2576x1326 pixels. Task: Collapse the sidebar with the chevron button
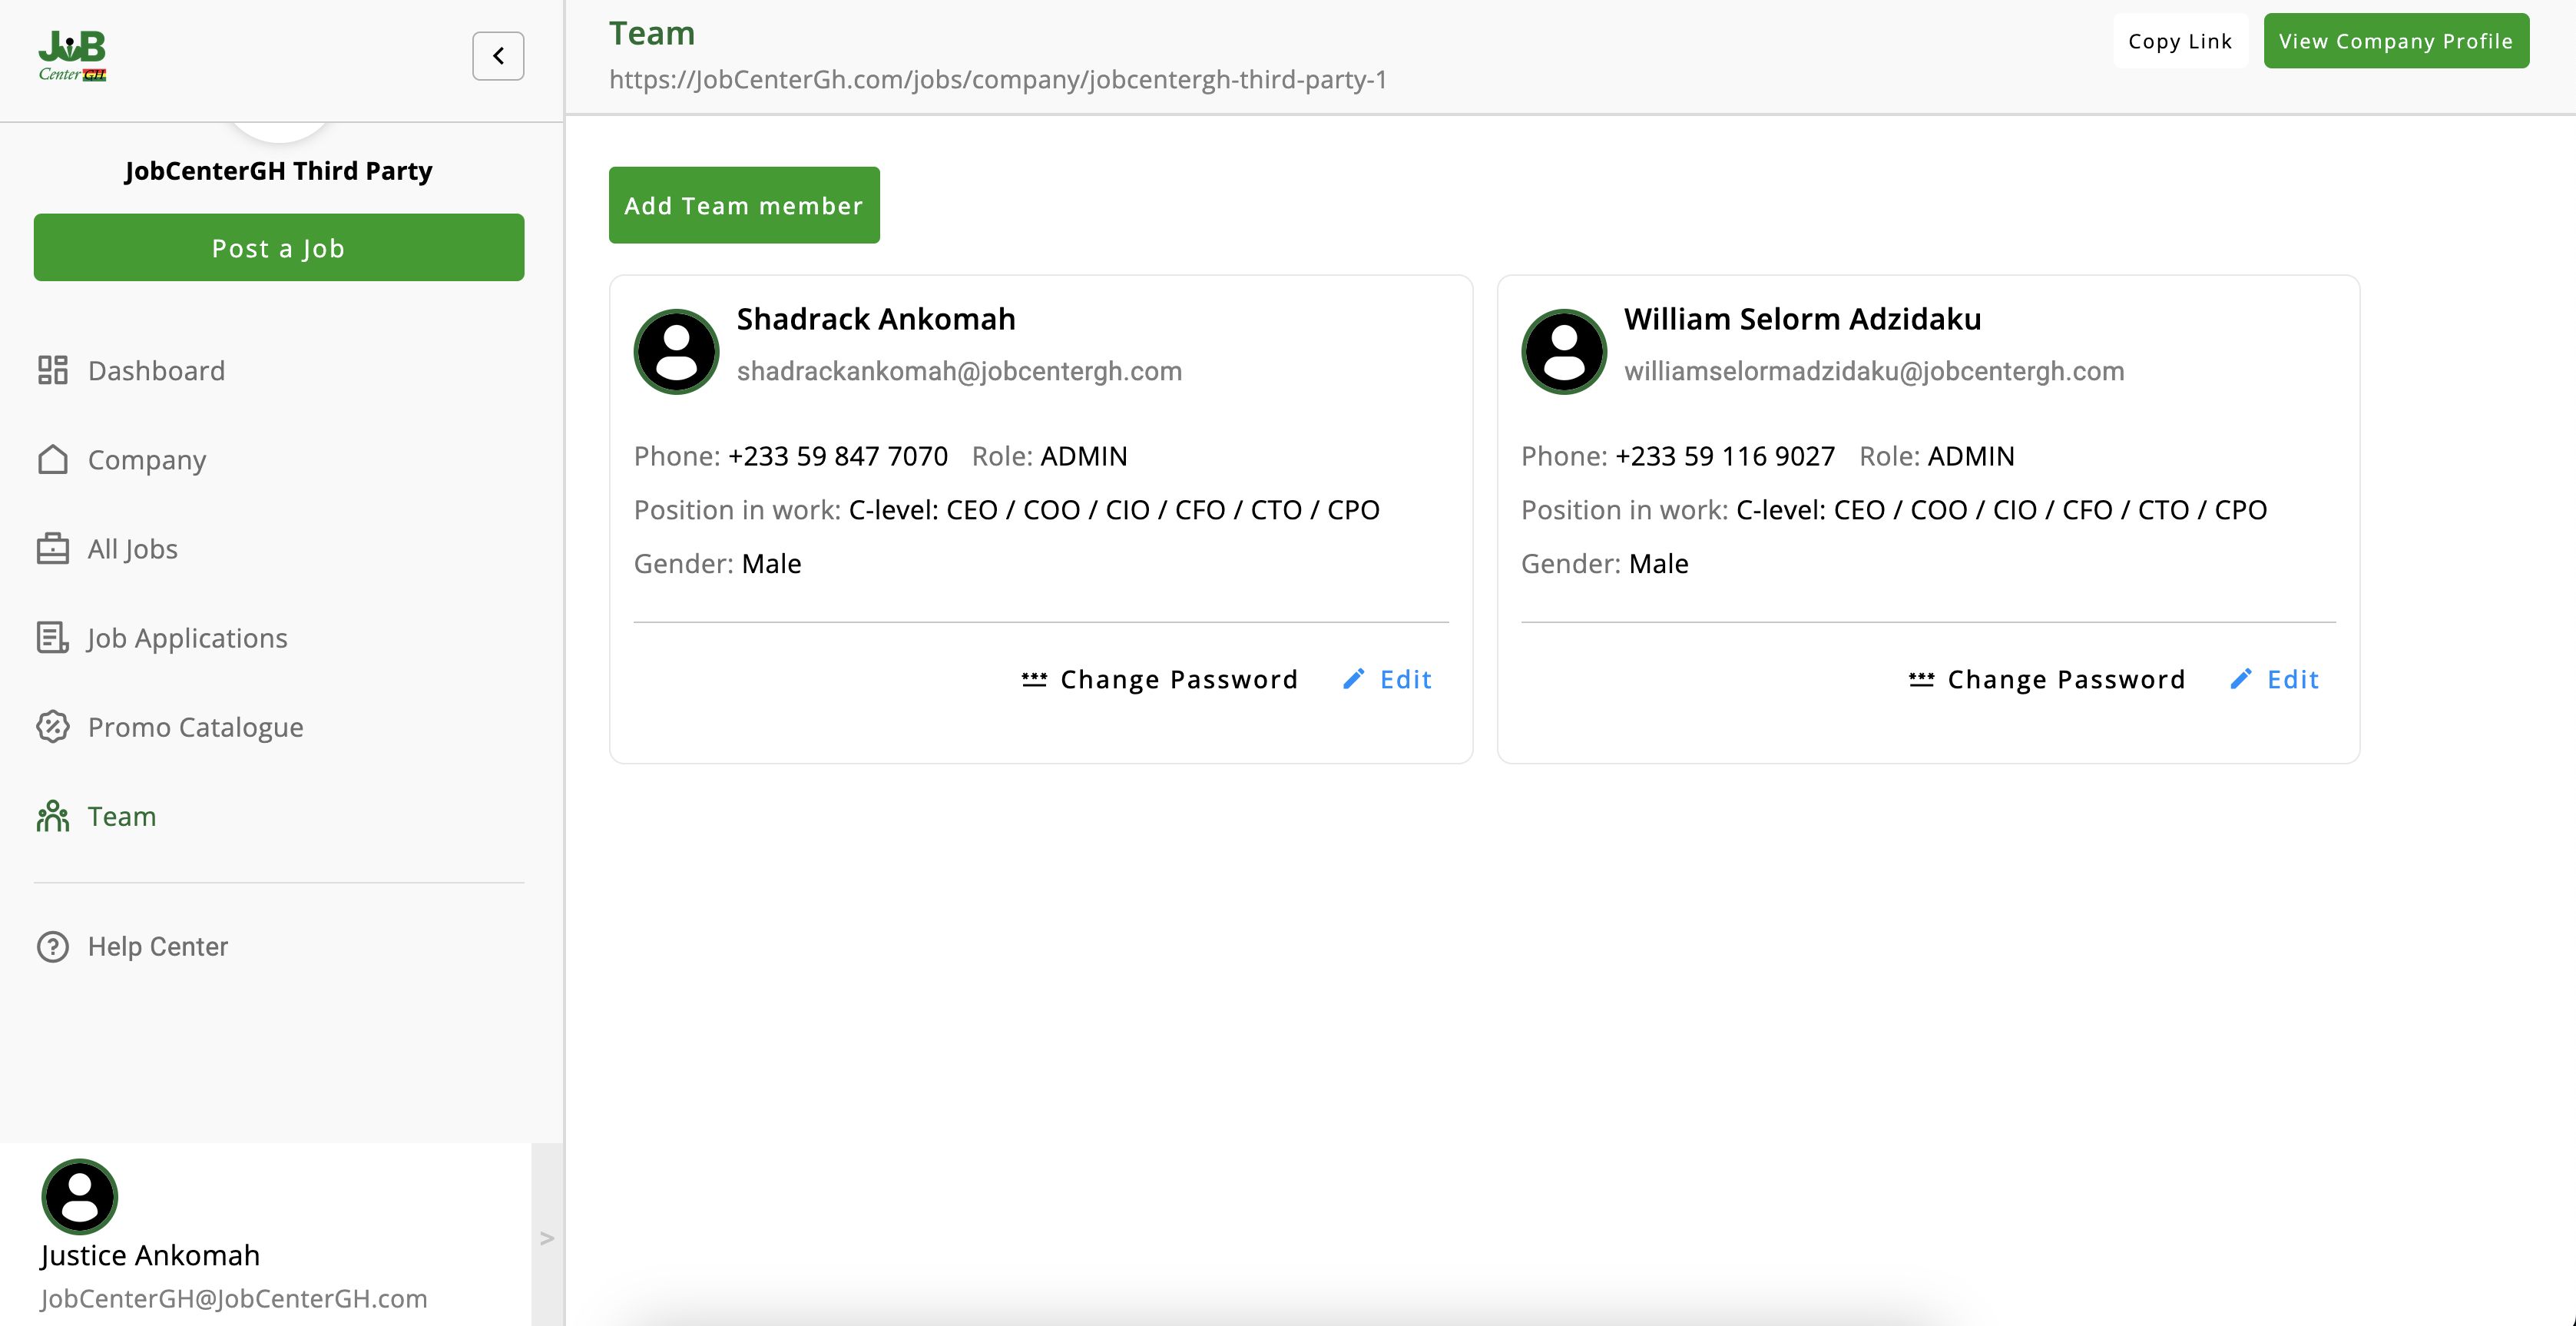498,56
